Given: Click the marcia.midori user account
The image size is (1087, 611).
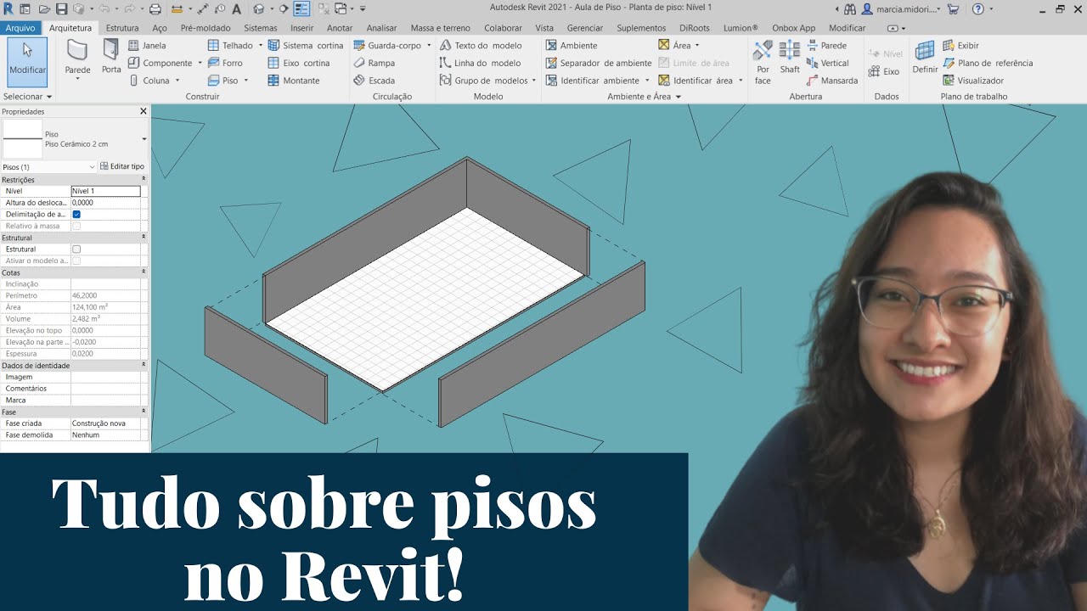Looking at the screenshot, I should 901,8.
